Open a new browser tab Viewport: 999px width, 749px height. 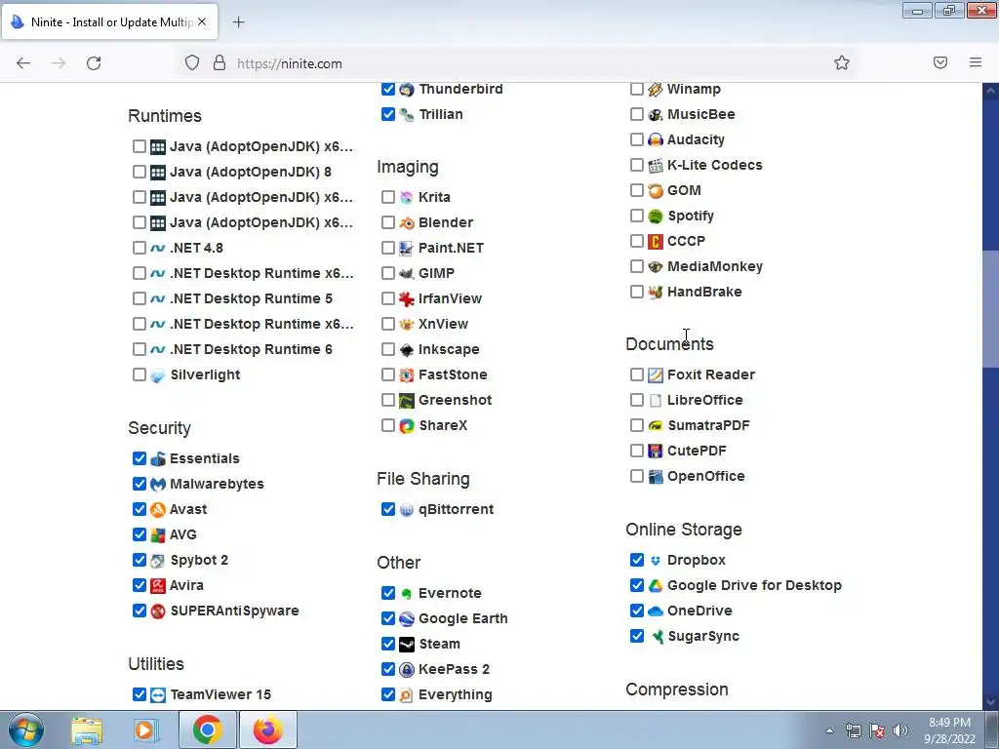pos(238,22)
